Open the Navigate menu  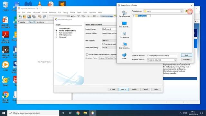click(x=36, y=13)
